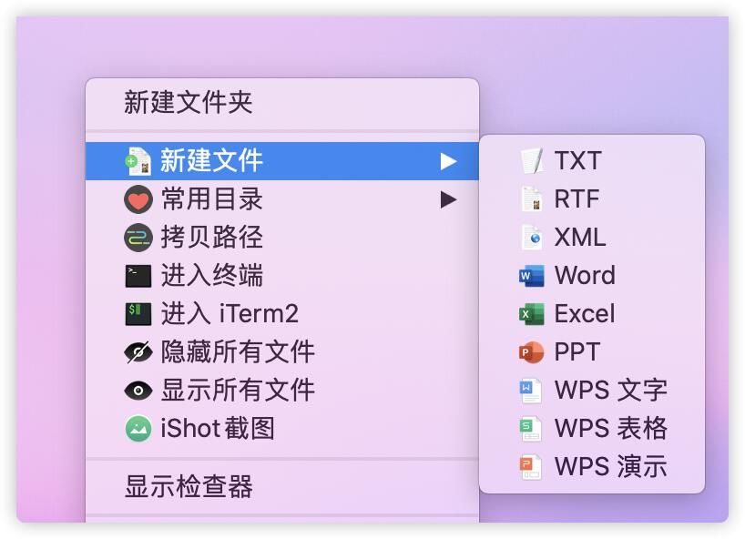
Task: Click the green iShot icon
Action: pyautogui.click(x=138, y=429)
